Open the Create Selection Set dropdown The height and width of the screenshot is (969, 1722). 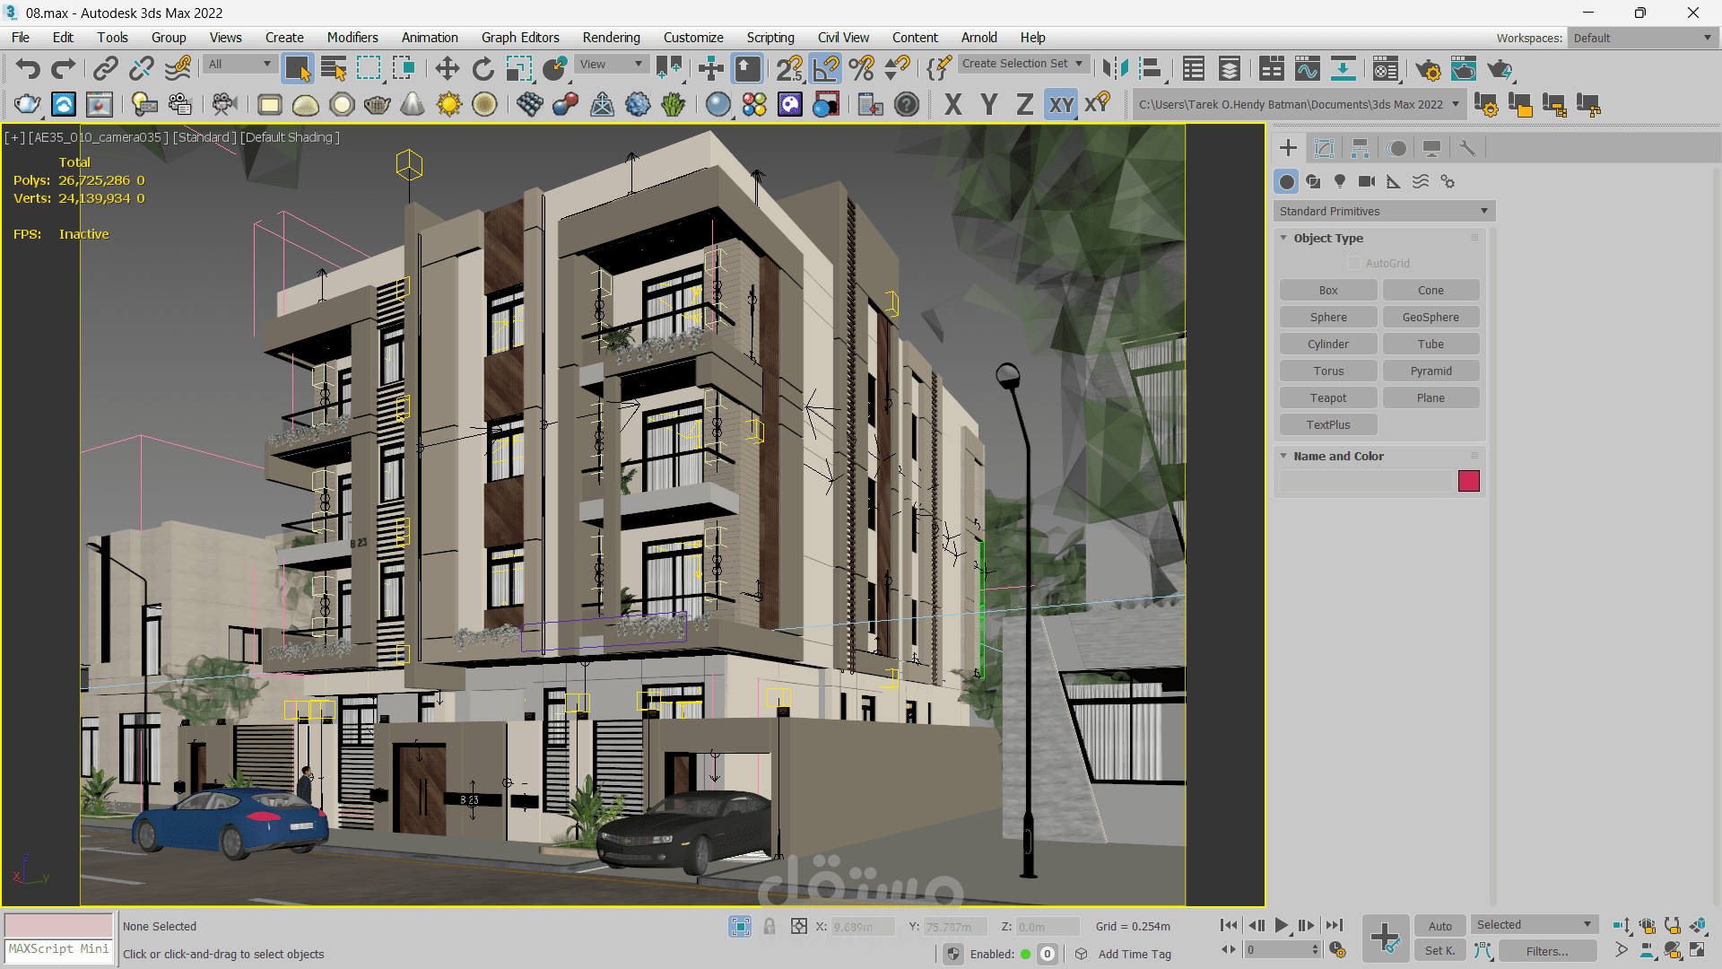pyautogui.click(x=1022, y=64)
